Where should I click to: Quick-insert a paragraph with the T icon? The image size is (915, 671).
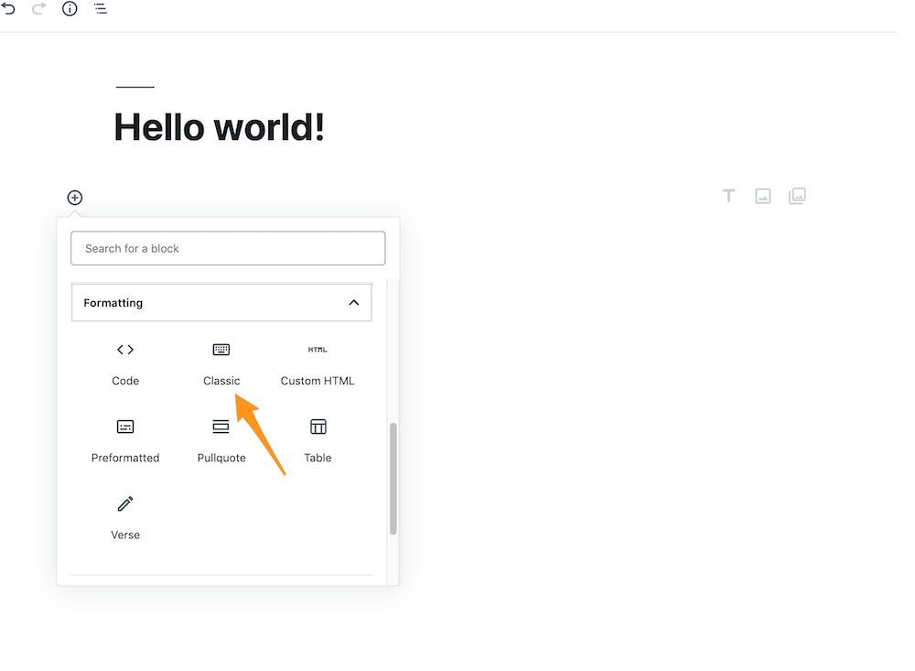tap(728, 195)
